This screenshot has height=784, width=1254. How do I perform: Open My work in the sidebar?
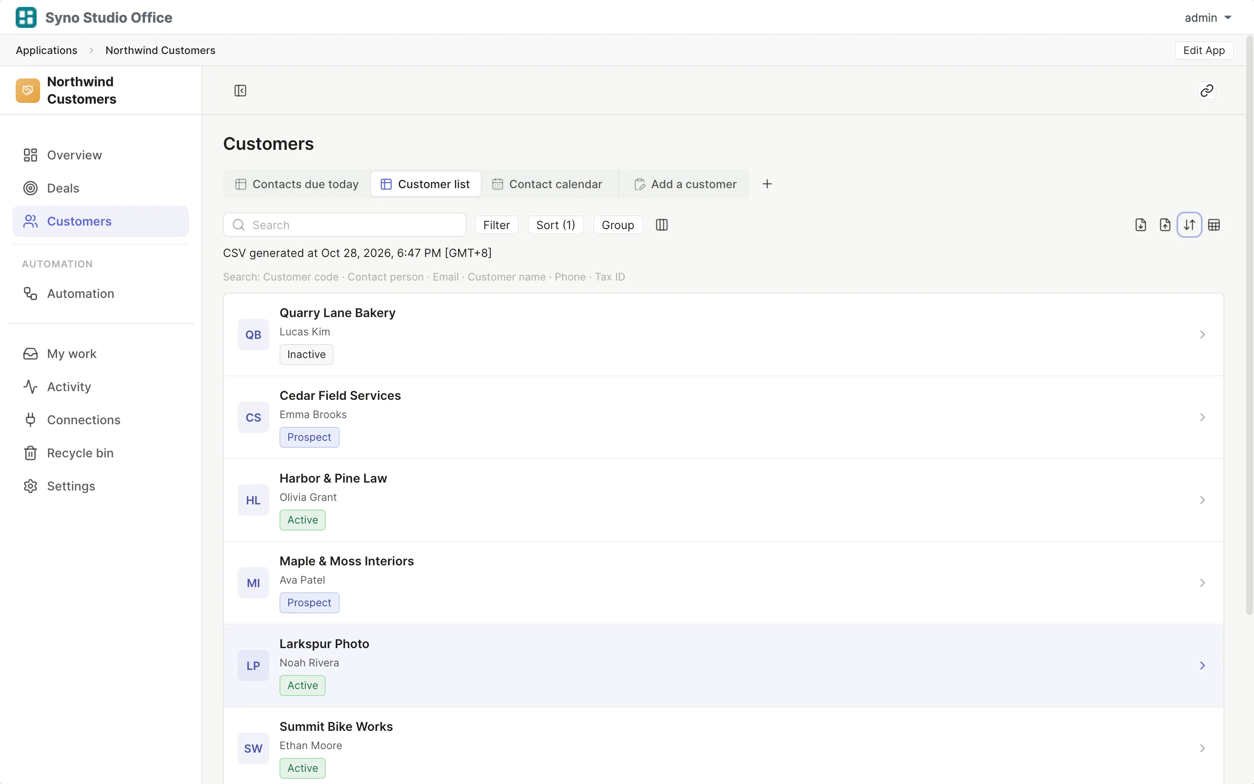click(x=101, y=354)
